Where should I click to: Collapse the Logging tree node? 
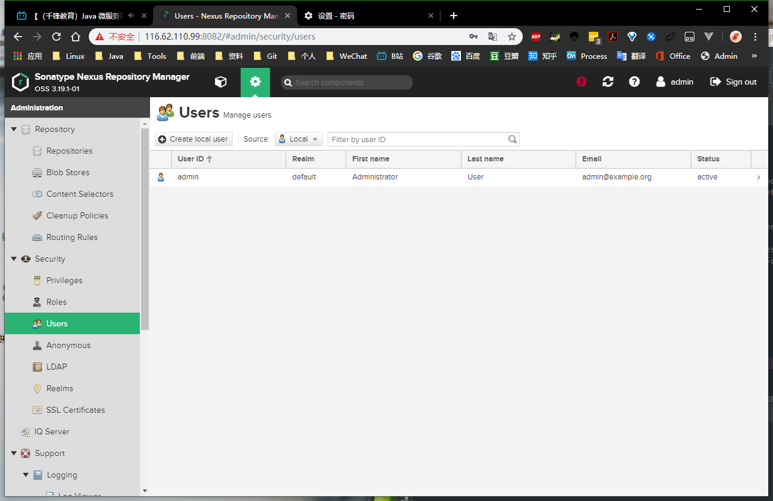(26, 475)
